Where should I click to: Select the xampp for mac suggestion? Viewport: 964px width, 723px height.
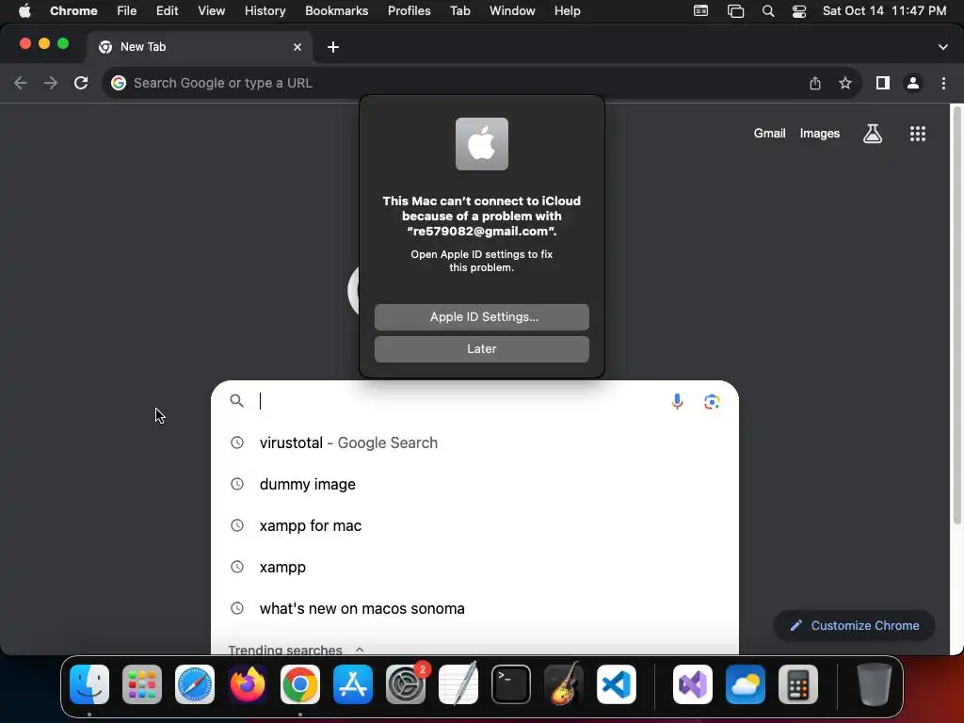474,525
